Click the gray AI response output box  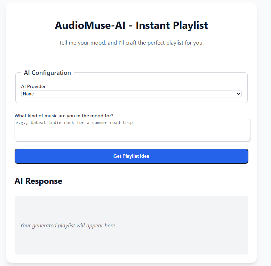coord(131,209)
